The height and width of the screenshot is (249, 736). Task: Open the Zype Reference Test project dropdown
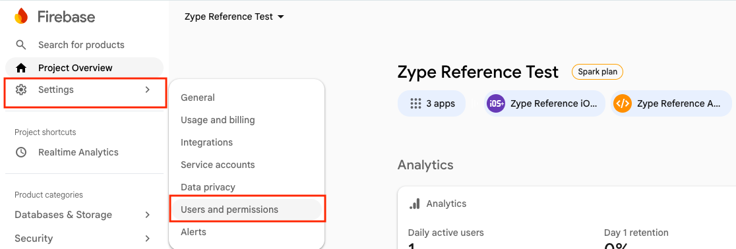point(235,16)
